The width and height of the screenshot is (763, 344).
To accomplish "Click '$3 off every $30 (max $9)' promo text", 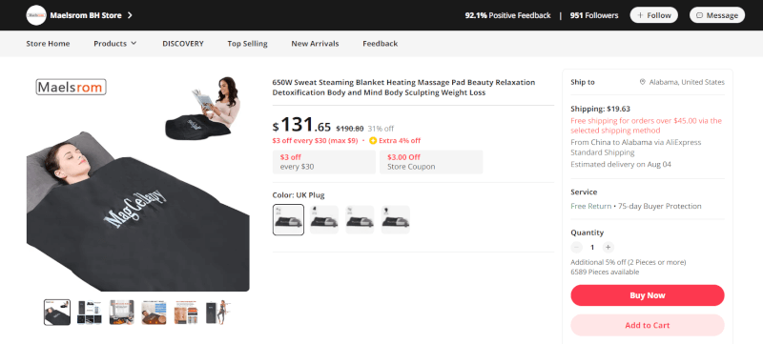I will tap(315, 141).
